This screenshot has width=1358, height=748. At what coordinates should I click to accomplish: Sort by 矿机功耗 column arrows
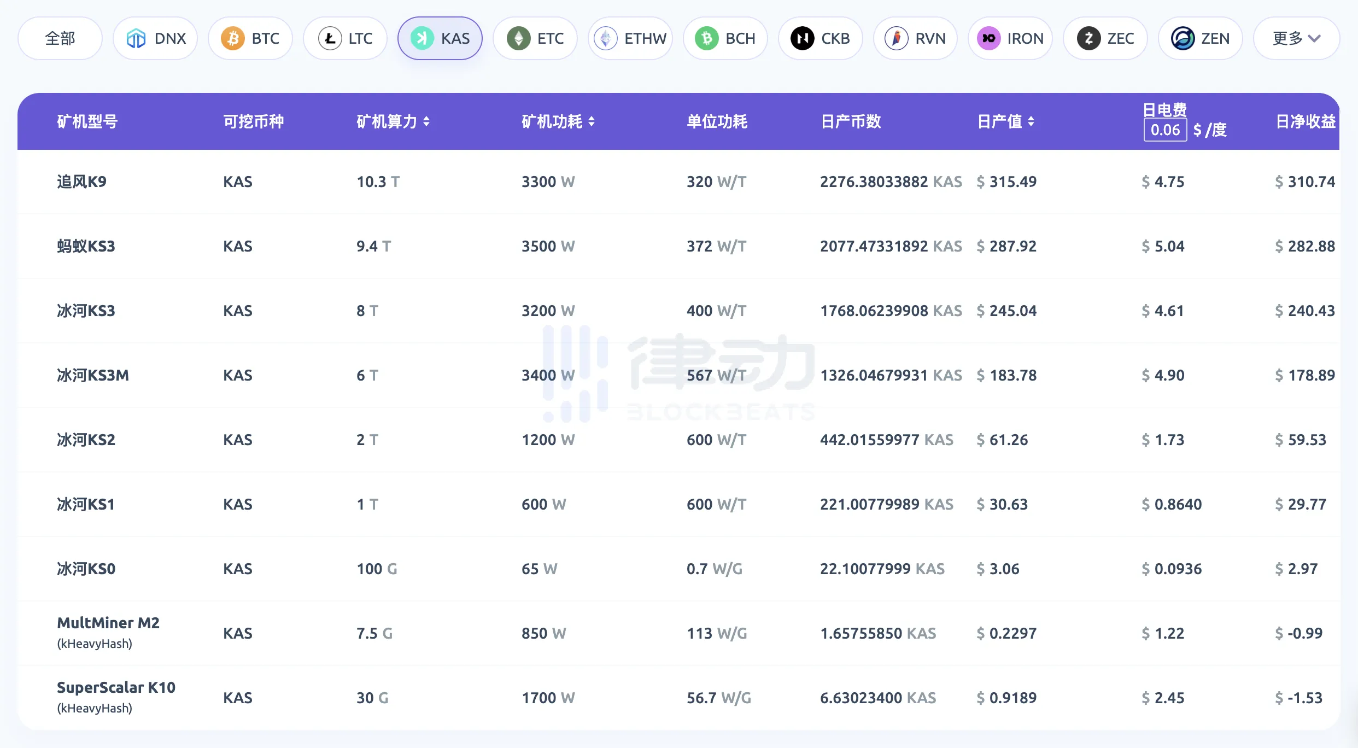[592, 121]
